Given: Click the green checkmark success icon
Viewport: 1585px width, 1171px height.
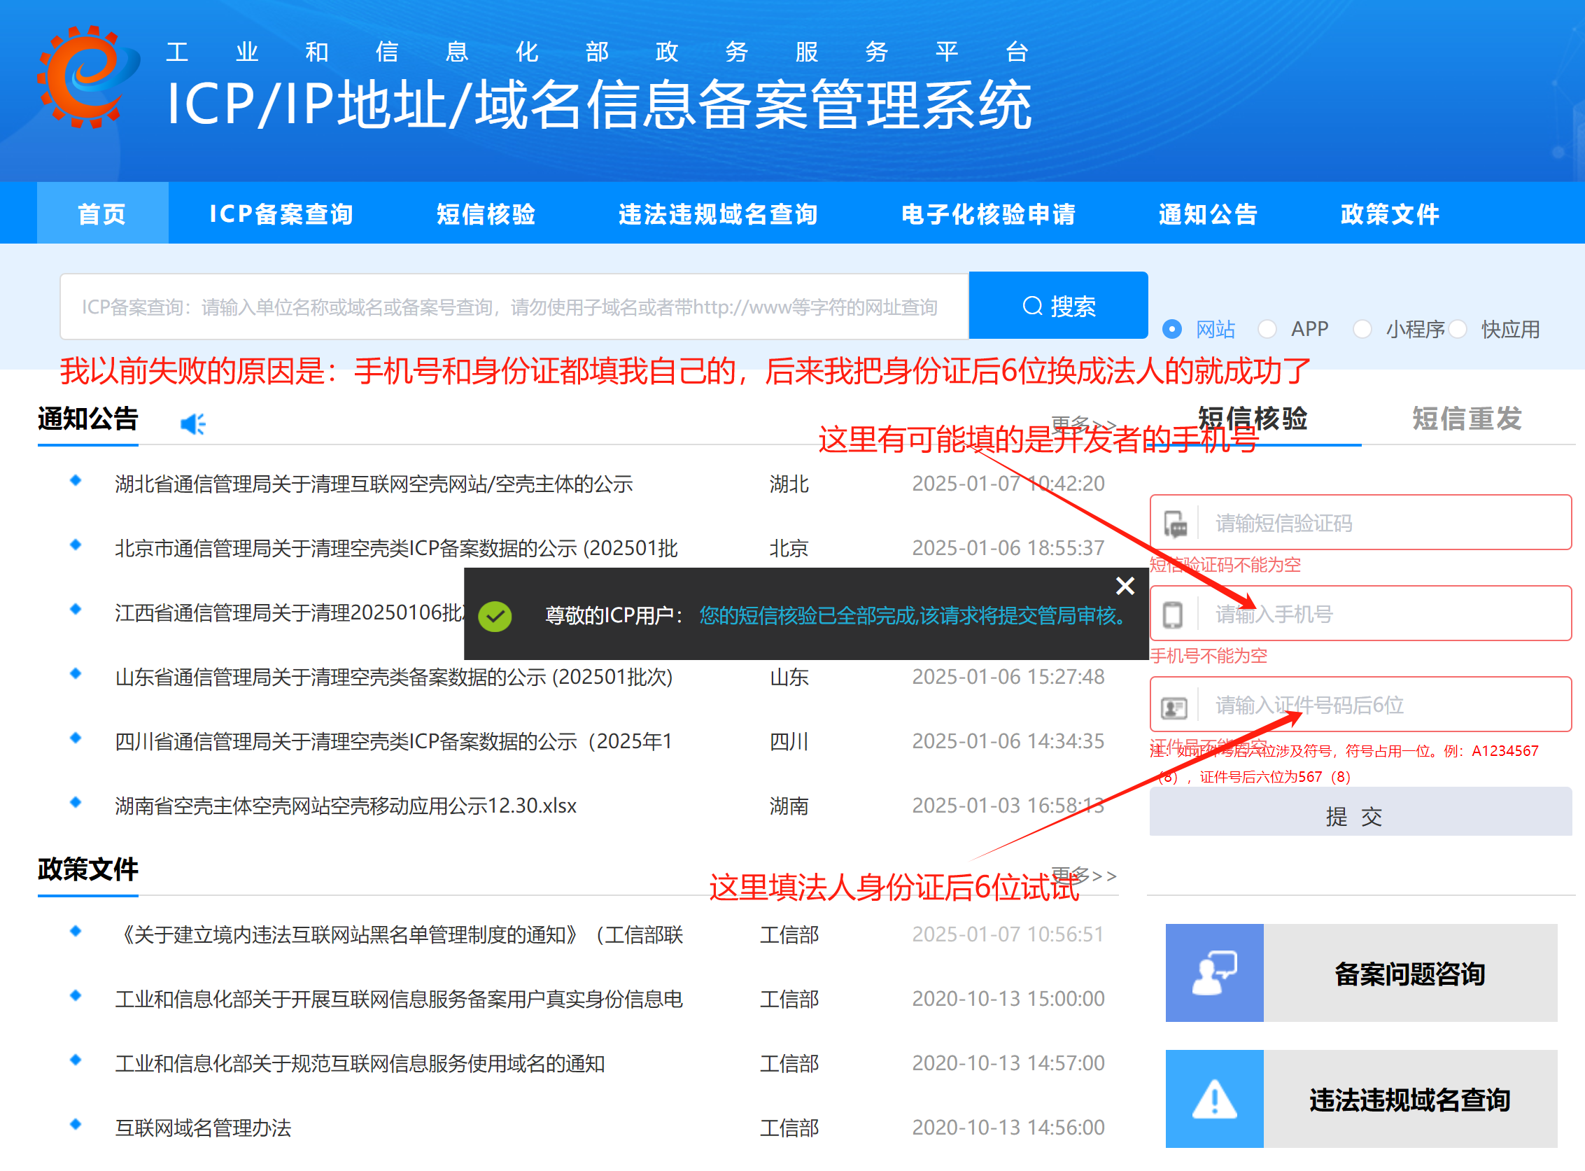Looking at the screenshot, I should 495,615.
